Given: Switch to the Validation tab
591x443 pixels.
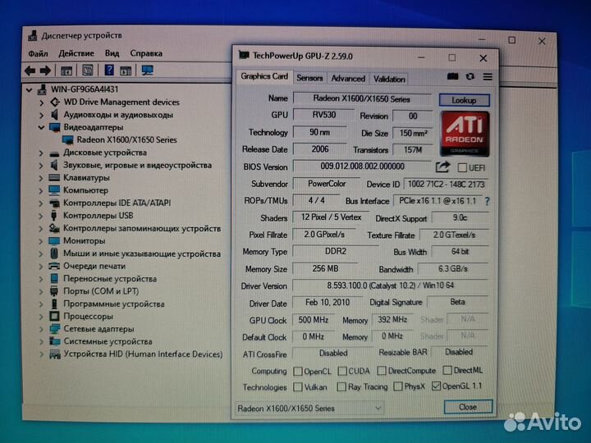Looking at the screenshot, I should pyautogui.click(x=389, y=79).
